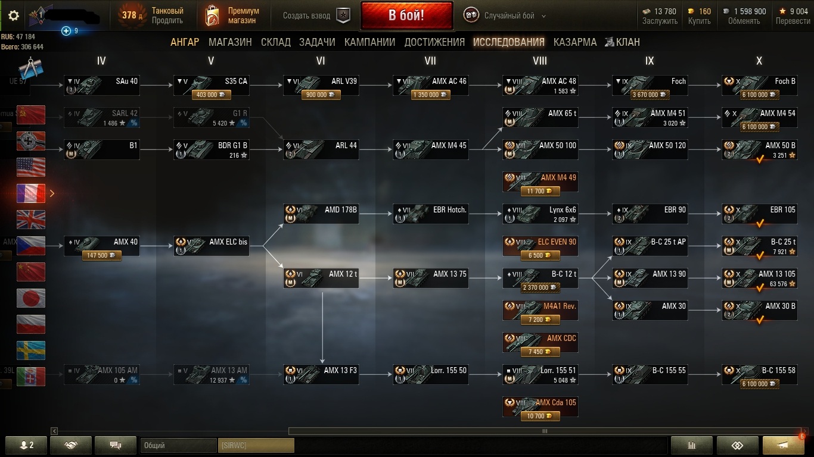Open the settings gear menu

pos(14,15)
